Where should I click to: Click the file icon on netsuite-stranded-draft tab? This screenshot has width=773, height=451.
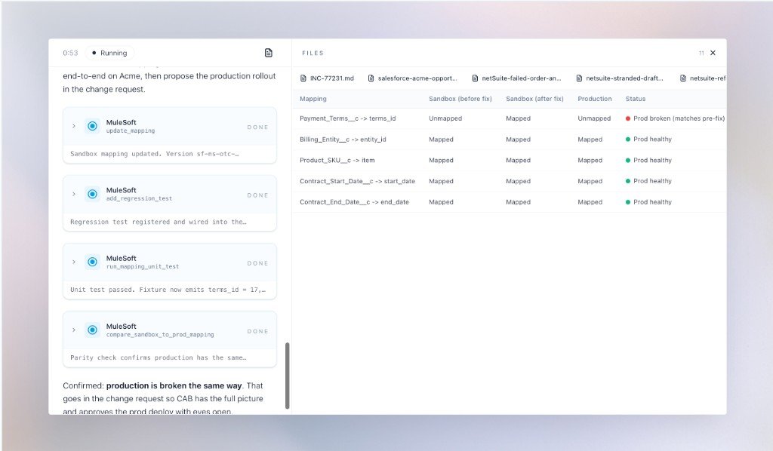[x=579, y=78]
